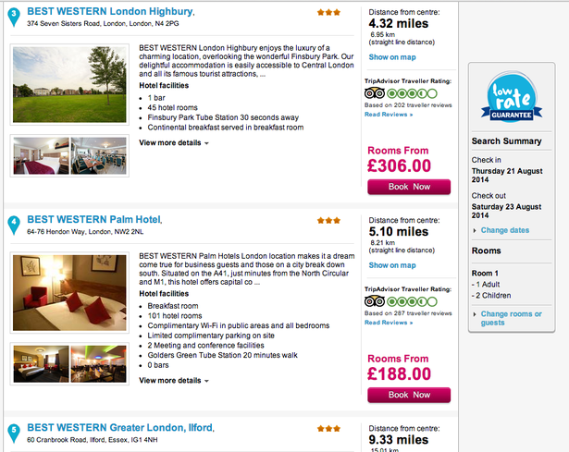Click map pin marker number 4

point(13,224)
